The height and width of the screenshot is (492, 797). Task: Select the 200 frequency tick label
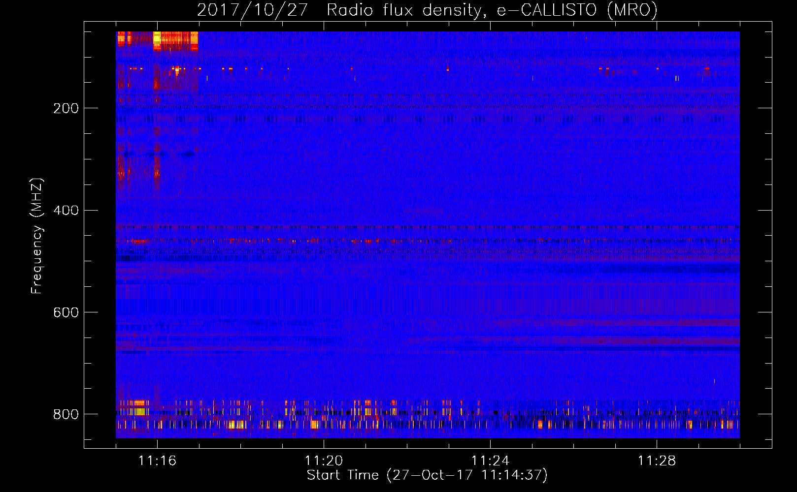point(66,108)
